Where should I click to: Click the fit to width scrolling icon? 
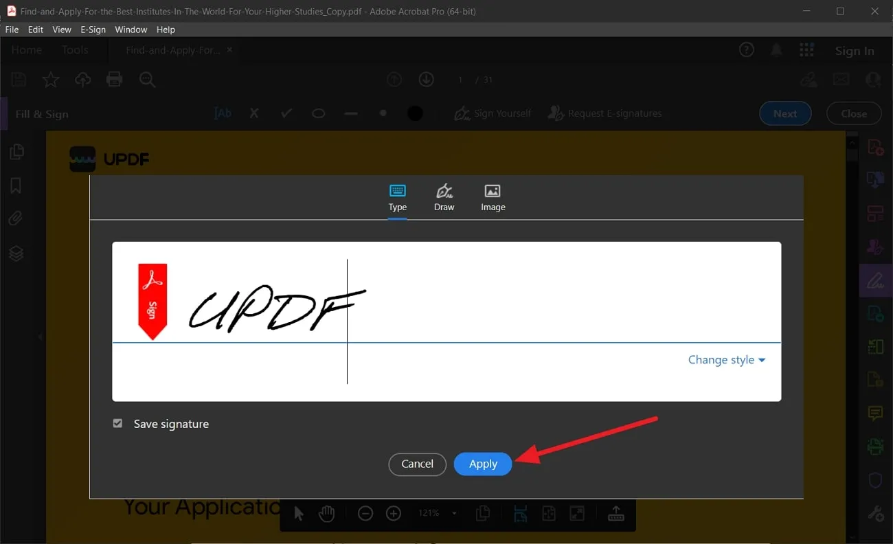coord(520,514)
